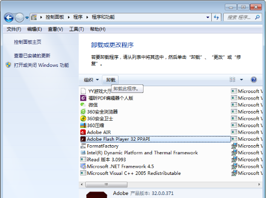This screenshot has height=198, width=266.
Task: Maximize the Programs and Features window
Action: pos(243,7)
